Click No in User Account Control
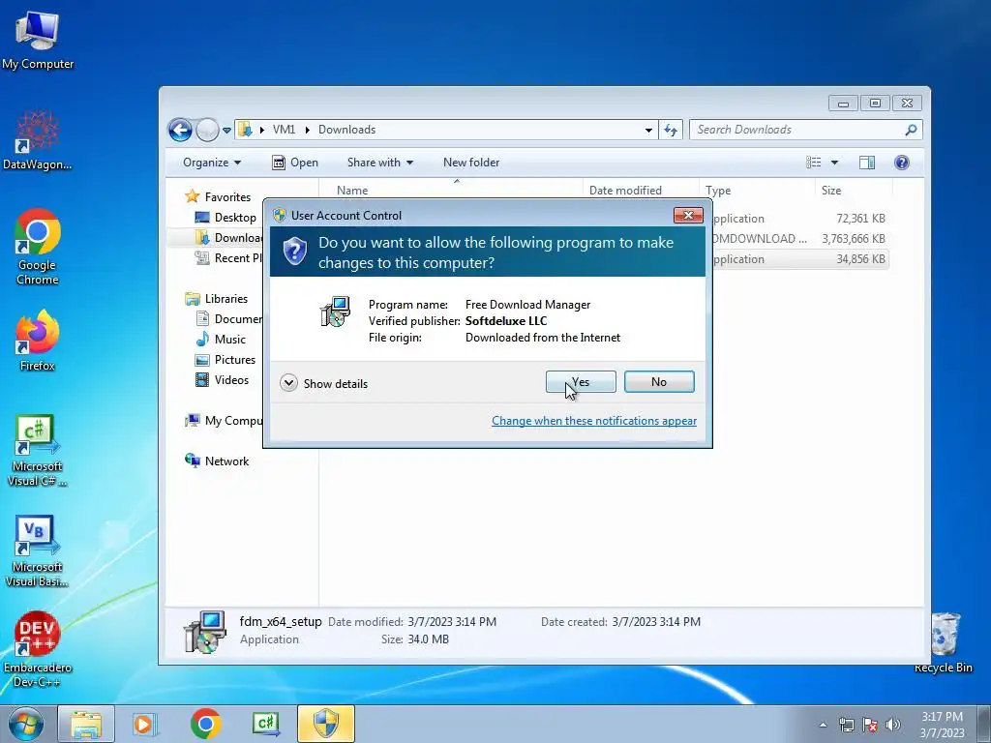This screenshot has width=991, height=743. (658, 381)
